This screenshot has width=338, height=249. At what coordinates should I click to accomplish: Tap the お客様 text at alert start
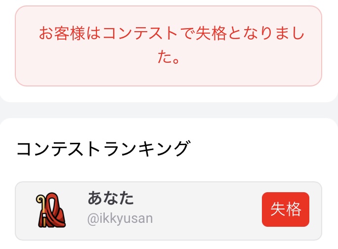(x=62, y=34)
